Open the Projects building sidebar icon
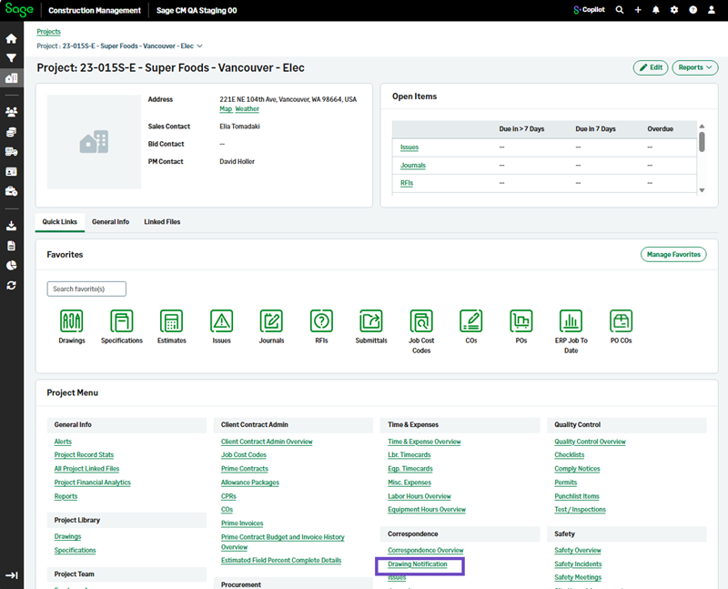The height and width of the screenshot is (589, 728). pyautogui.click(x=11, y=78)
